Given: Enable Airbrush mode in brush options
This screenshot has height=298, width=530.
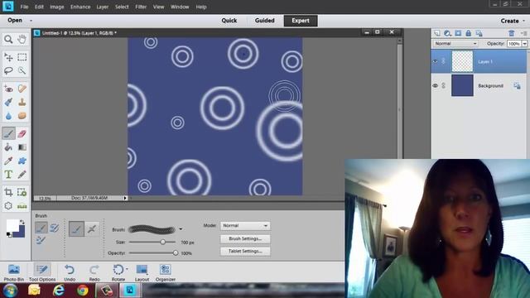Looking at the screenshot, I should point(92,228).
